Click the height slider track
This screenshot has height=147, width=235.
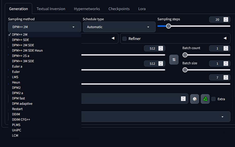pyautogui.click(x=123, y=70)
